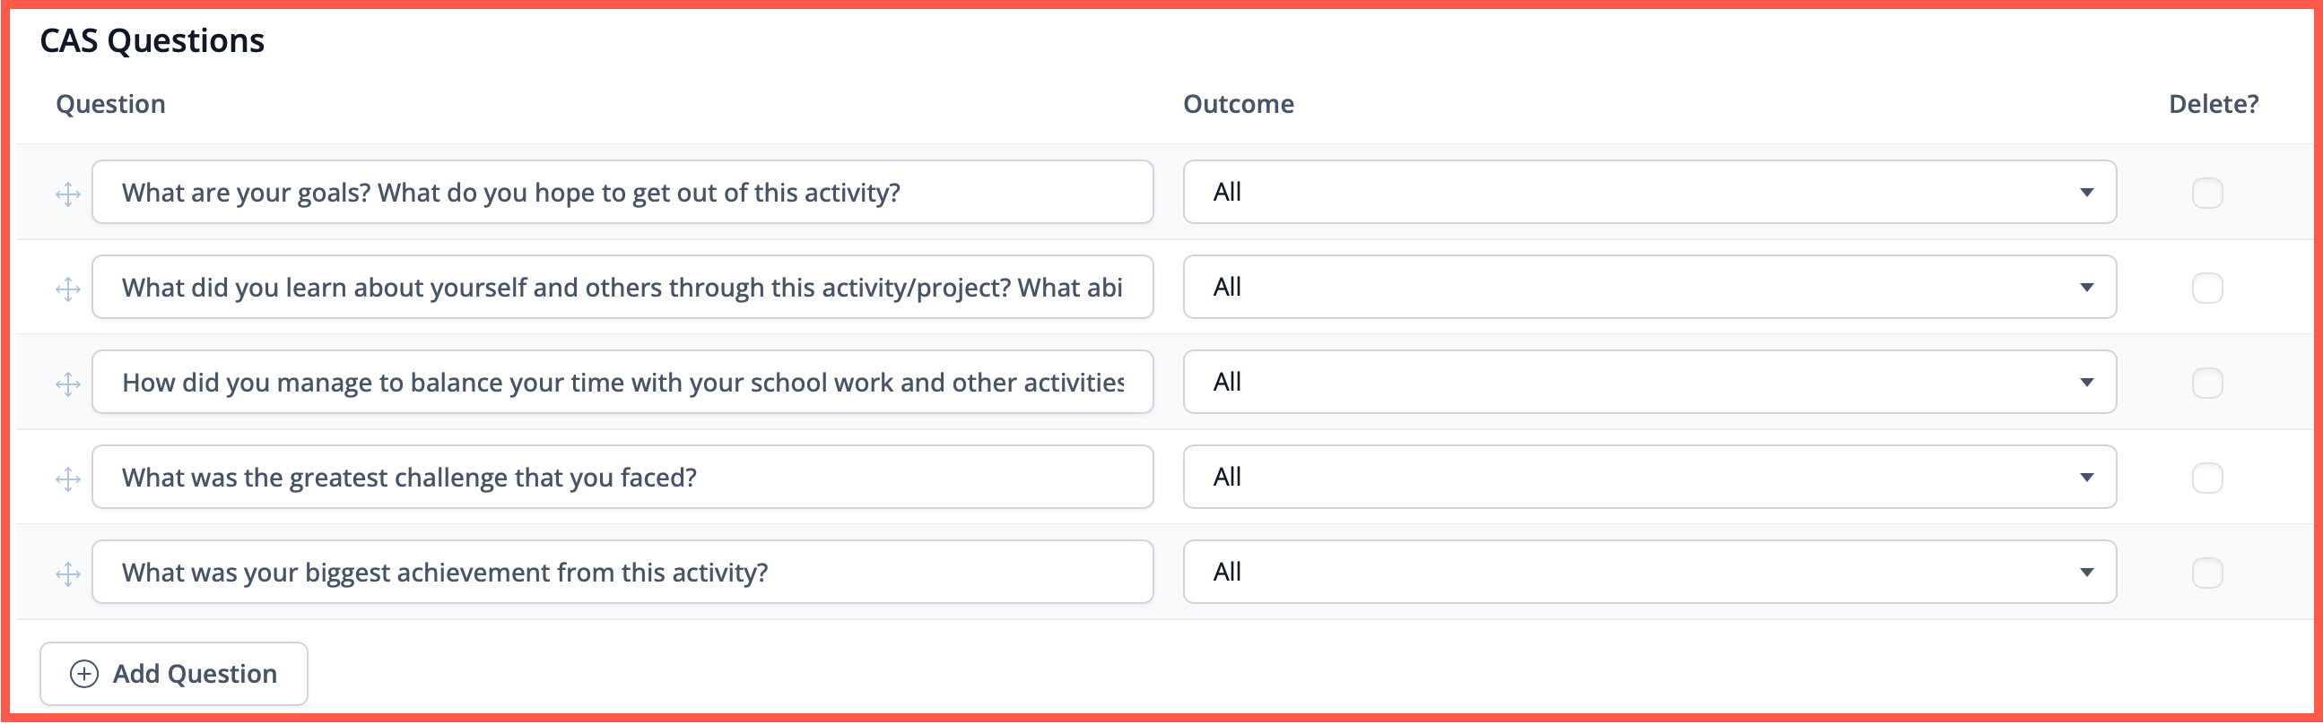Check delete box for biggest achievement question
The width and height of the screenshot is (2323, 724).
(x=2206, y=573)
